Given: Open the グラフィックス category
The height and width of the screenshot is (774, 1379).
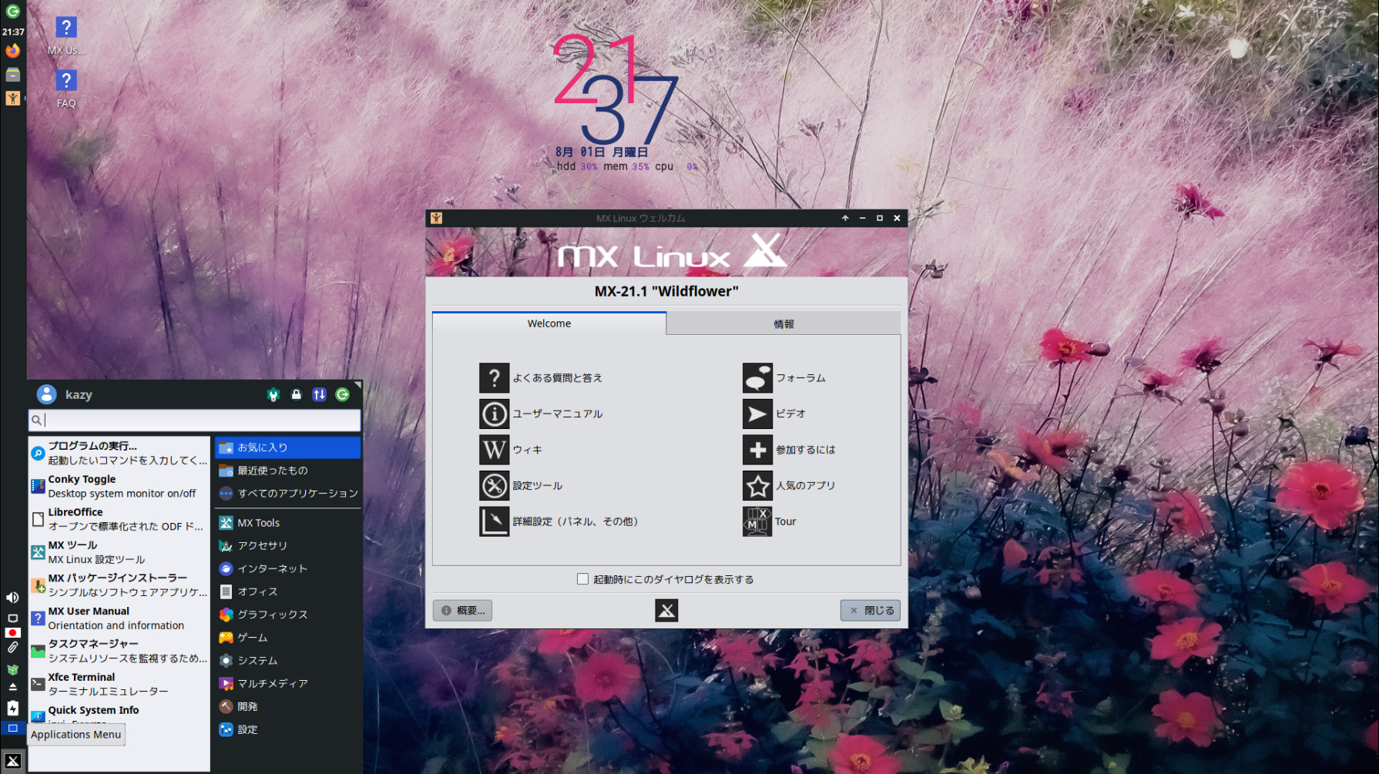Looking at the screenshot, I should coord(287,615).
